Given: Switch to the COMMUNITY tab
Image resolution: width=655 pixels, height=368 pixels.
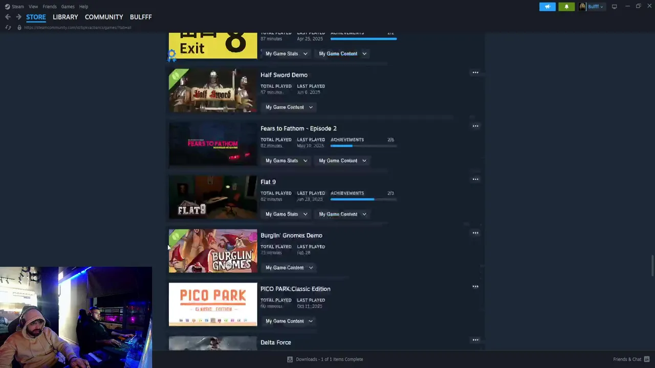Looking at the screenshot, I should click(104, 17).
